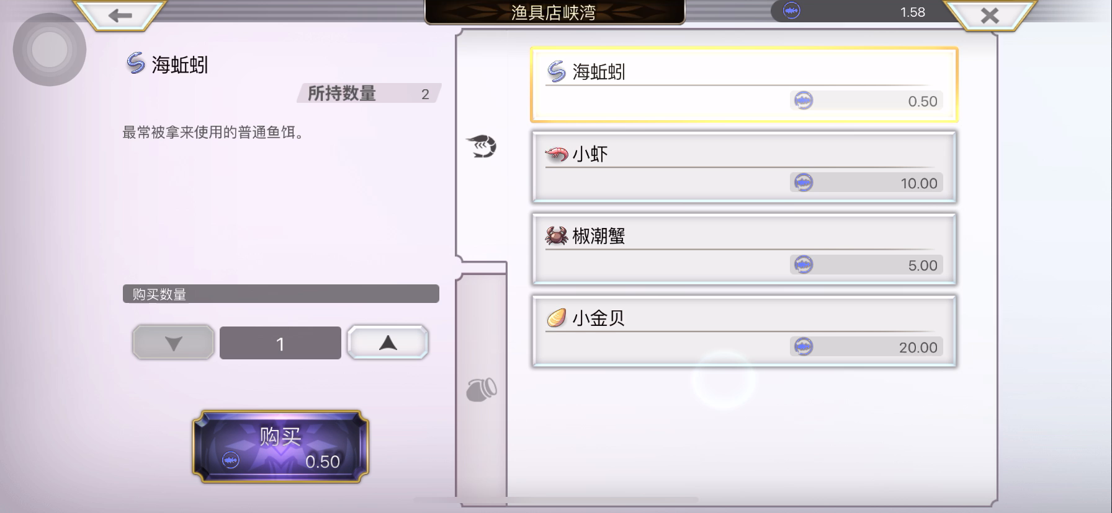Image resolution: width=1112 pixels, height=513 pixels.
Task: Click the 购买 purchase button
Action: coord(280,446)
